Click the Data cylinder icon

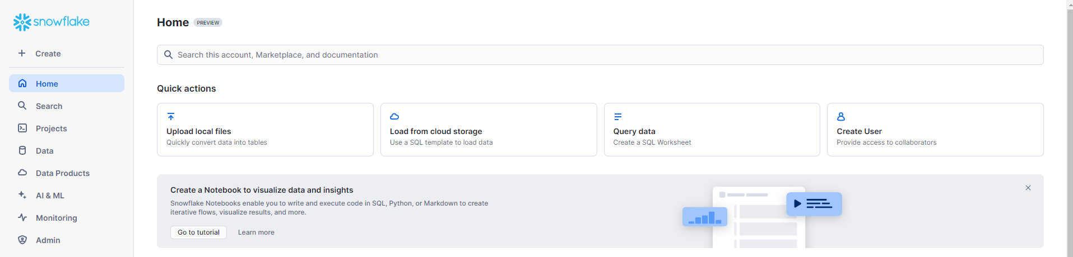(x=22, y=150)
